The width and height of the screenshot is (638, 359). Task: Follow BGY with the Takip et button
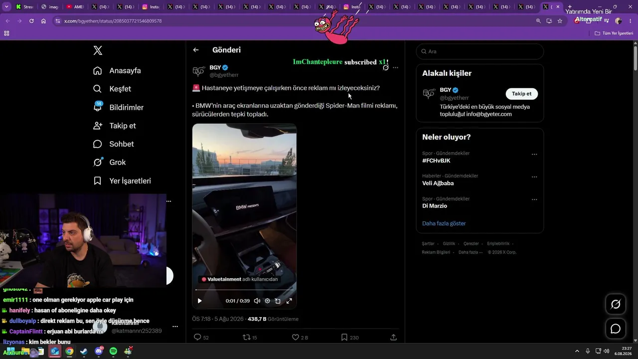pos(521,94)
